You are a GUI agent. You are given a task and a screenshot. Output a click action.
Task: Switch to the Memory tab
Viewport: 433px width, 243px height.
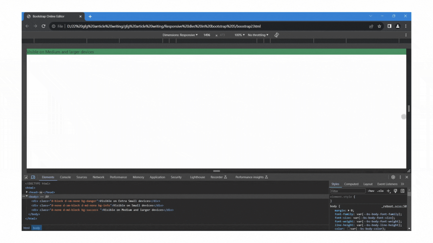coord(138,177)
